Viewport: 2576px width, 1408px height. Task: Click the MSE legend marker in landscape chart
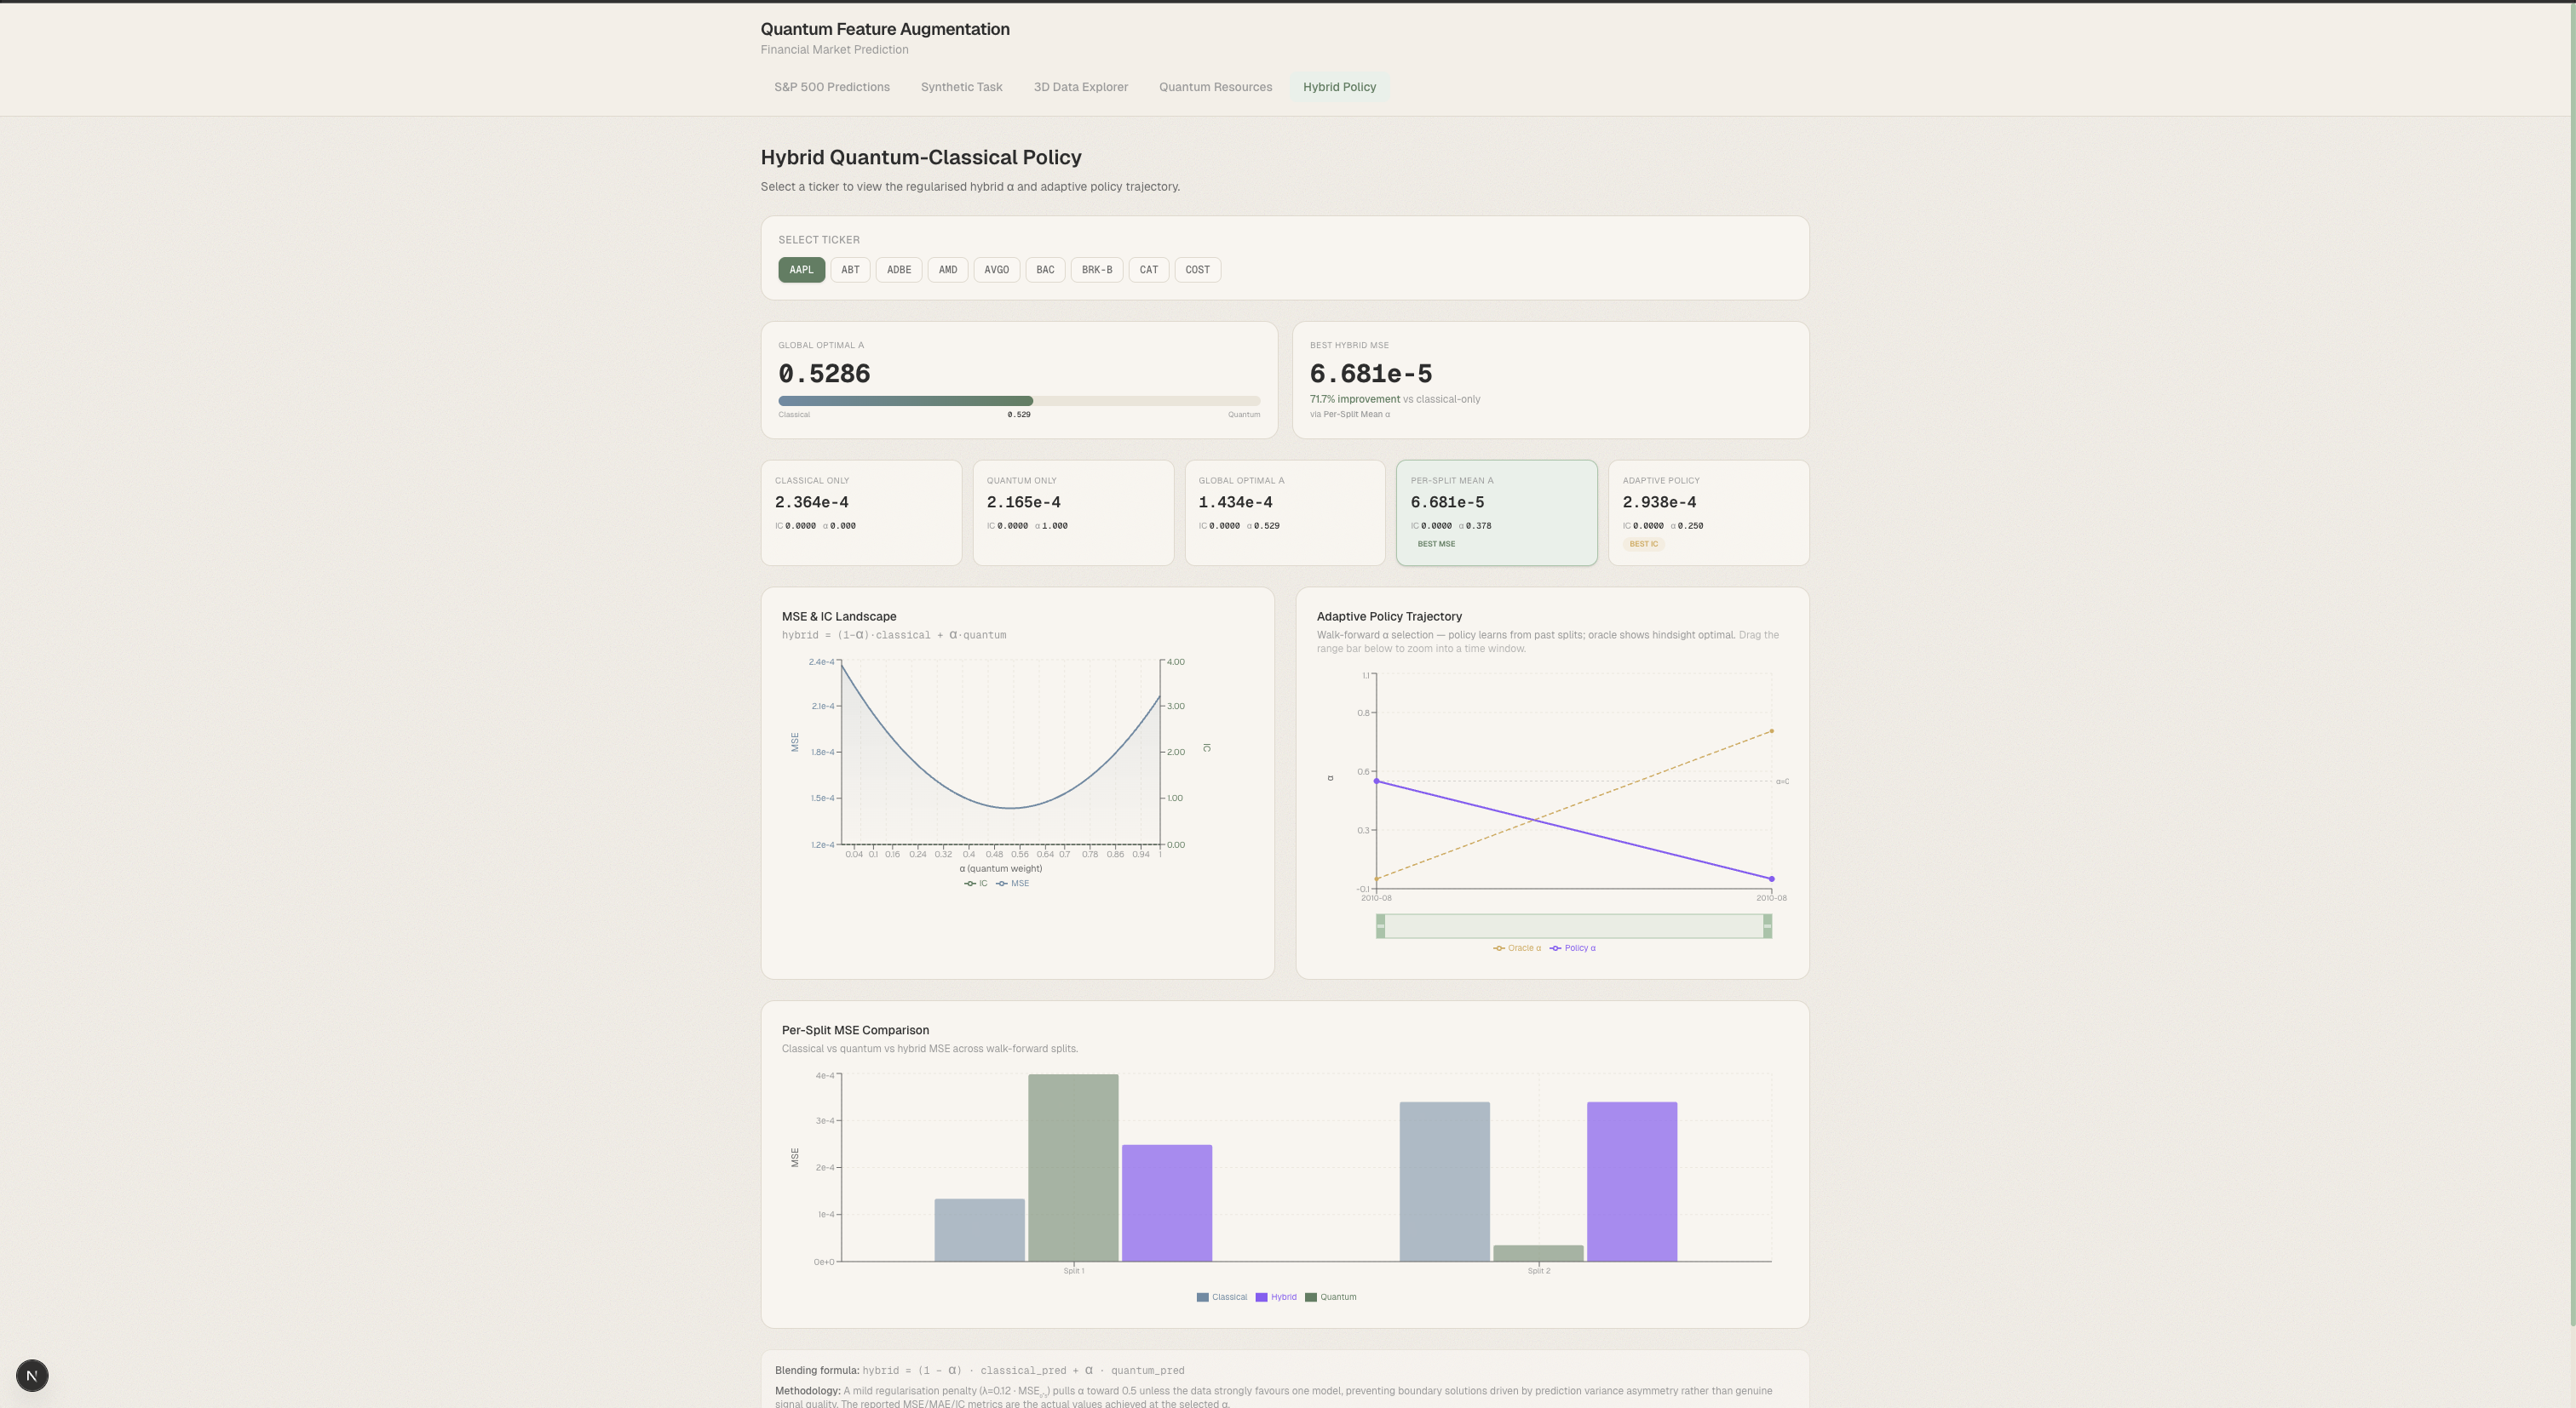pos(1001,884)
